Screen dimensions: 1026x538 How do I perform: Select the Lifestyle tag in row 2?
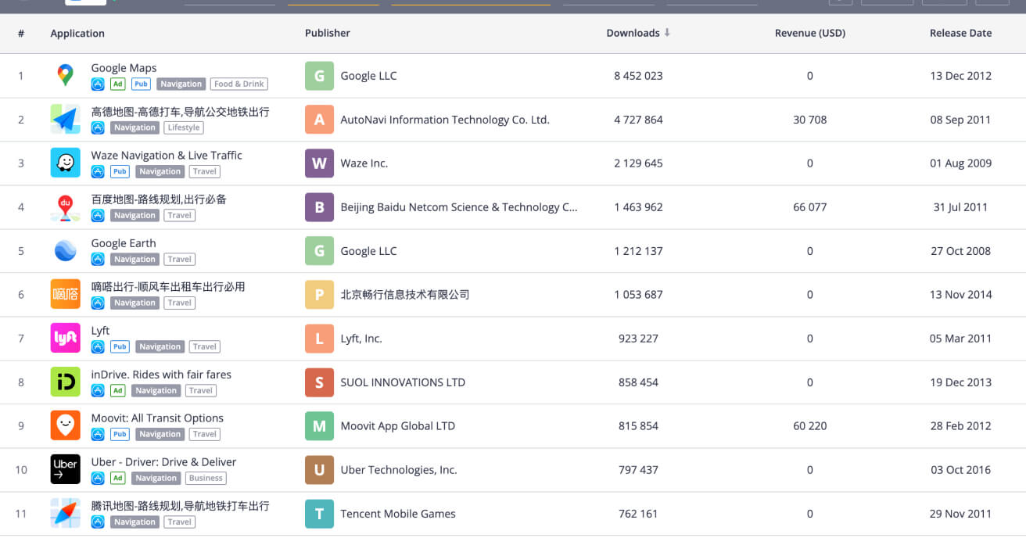pos(184,128)
